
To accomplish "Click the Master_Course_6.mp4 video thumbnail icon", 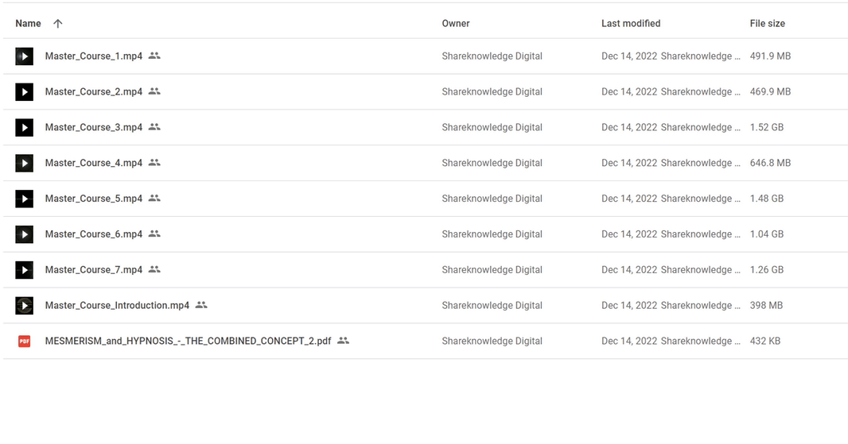I will [25, 234].
